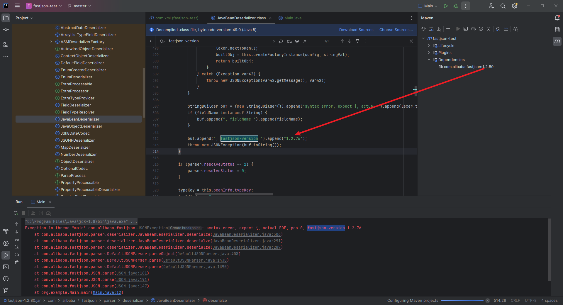The image size is (563, 305).
Task: Toggle Regex option in search bar
Action: point(305,41)
